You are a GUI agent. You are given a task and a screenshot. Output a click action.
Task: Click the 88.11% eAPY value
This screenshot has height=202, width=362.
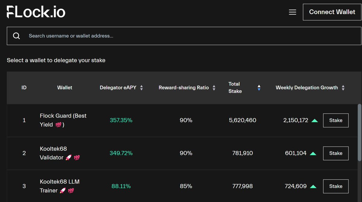tap(121, 186)
